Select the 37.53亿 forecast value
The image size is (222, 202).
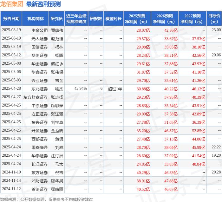pyautogui.click(x=199, y=39)
